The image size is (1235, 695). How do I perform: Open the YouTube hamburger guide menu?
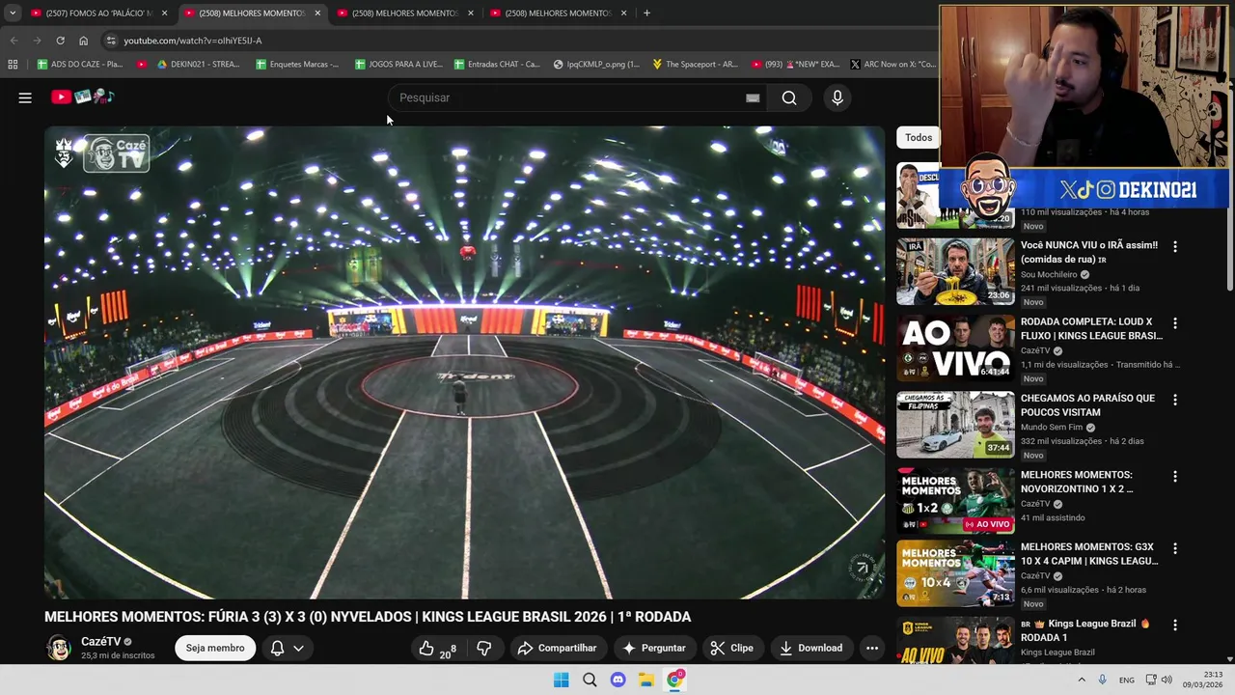(x=25, y=97)
